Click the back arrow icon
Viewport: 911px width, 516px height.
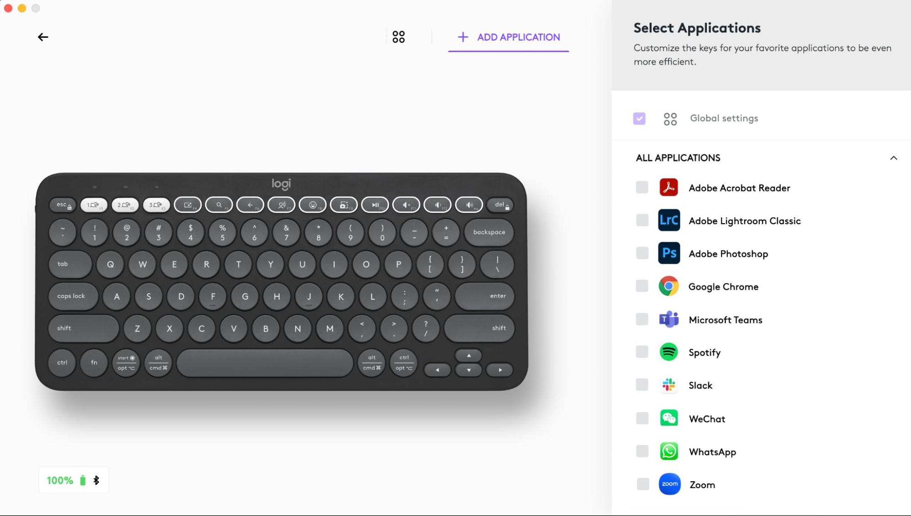point(43,37)
